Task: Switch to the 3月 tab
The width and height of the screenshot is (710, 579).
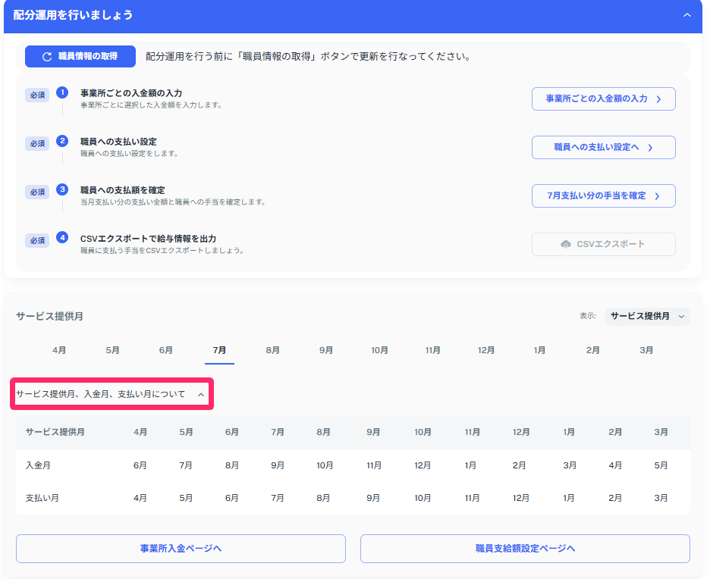Action: [646, 350]
